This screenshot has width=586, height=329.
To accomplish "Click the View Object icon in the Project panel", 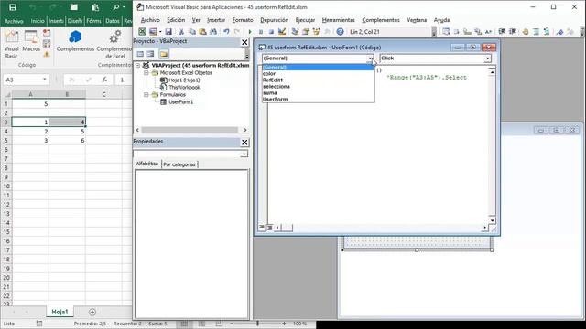I will 150,54.
